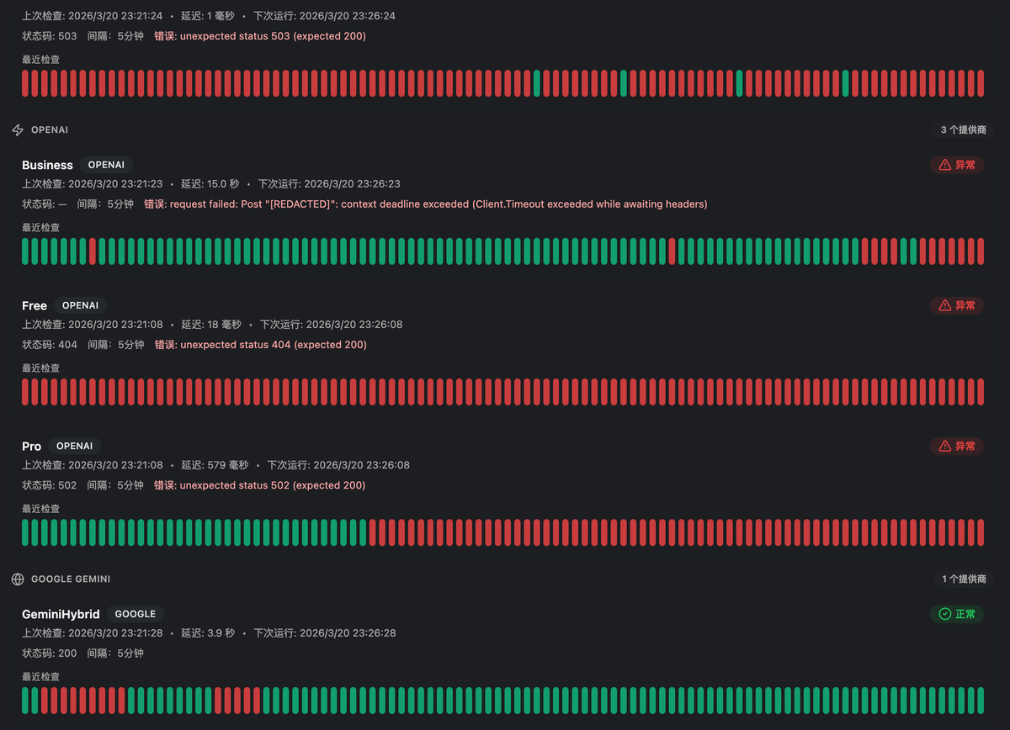Screen dimensions: 1010x730
Task: Click the OPENAI tag next to Pro
Action: (74, 447)
